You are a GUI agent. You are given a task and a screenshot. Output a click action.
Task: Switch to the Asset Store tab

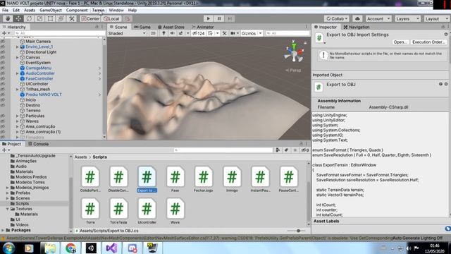click(x=171, y=27)
